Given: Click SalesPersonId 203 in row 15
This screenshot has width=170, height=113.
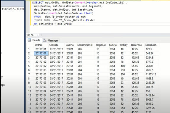Looking at the screenshot, I should point(80,108).
